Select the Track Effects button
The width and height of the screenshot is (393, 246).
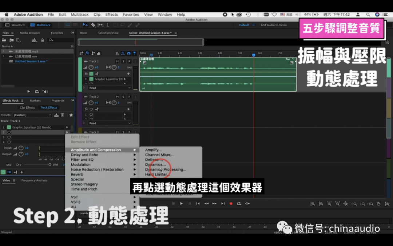(49, 108)
